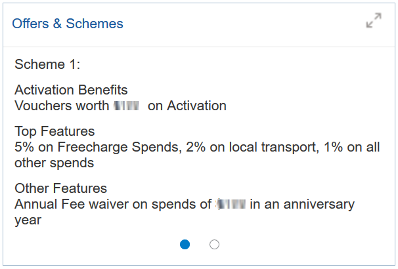Click the blurred voucher amount
This screenshot has width=398, height=269.
[x=127, y=106]
